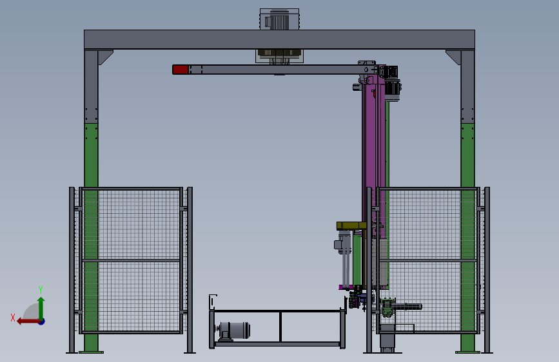
Task: Click the blue Z axis ball of triad
Action: pos(42,321)
